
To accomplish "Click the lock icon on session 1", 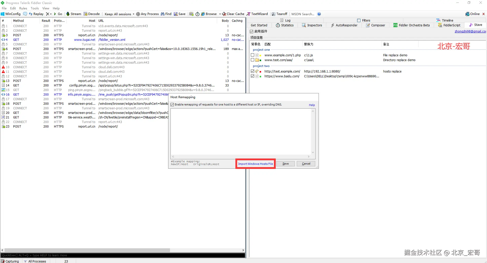I will 3,26.
